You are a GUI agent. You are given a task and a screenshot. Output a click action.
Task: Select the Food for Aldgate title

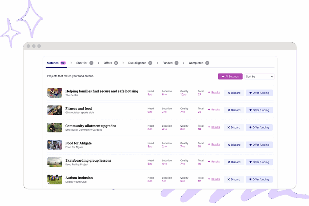pos(78,143)
